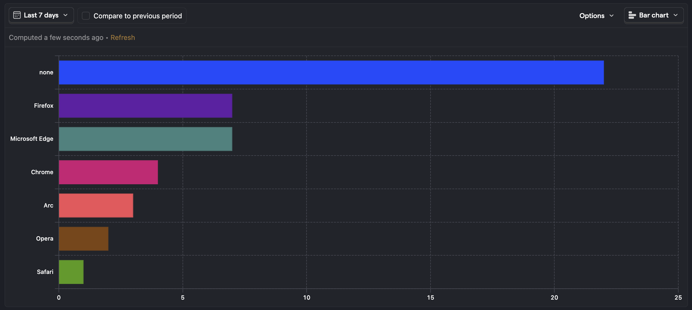Click the 'Computed a few seconds ago' text

tap(56, 37)
